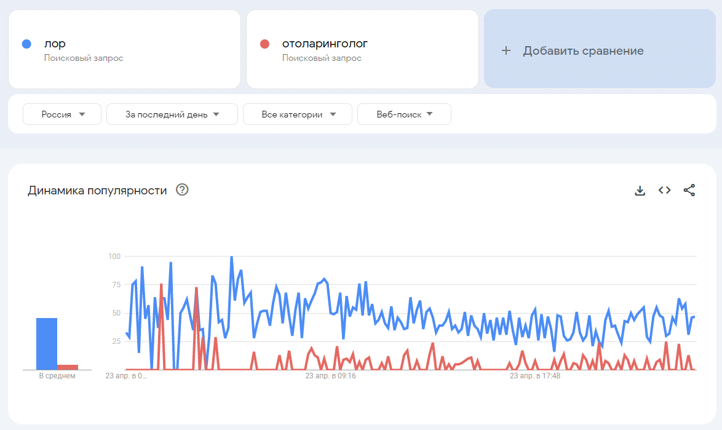Open the Веб-поиск search type dropdown
Image resolution: width=722 pixels, height=430 pixels.
click(x=404, y=114)
